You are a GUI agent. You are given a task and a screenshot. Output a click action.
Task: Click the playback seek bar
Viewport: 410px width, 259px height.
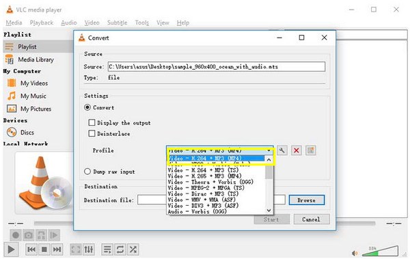pos(204,223)
